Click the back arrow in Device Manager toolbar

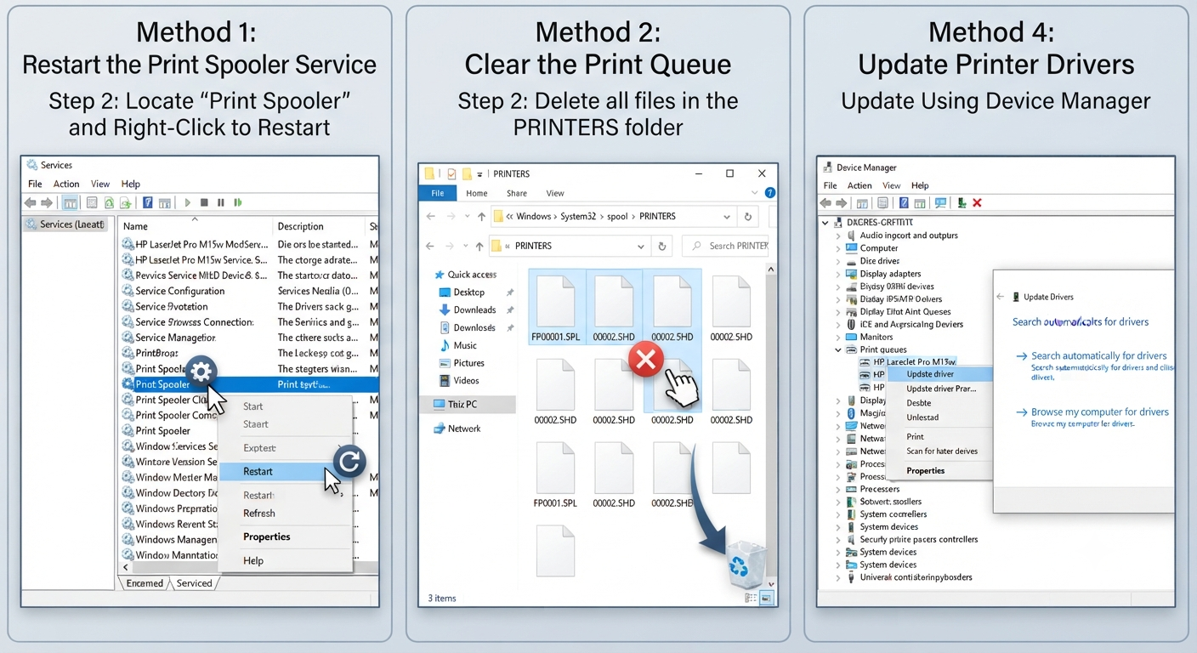(826, 202)
